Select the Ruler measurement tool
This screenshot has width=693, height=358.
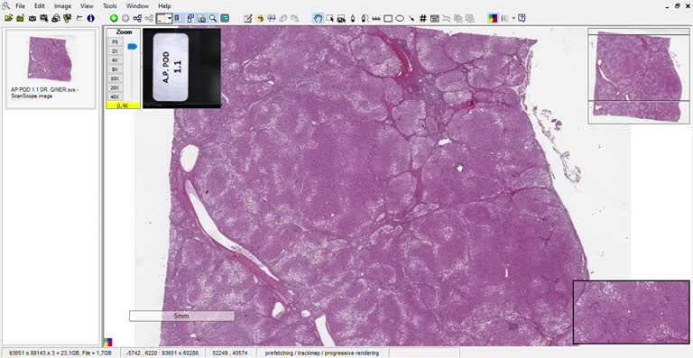click(x=376, y=18)
